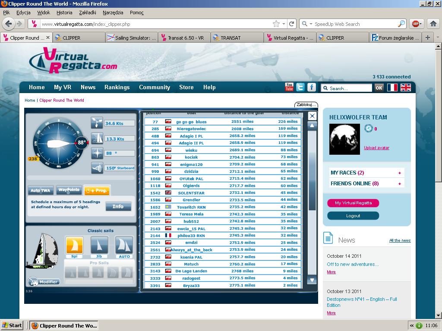
Task: Open the Twitter link icon
Action: point(300,87)
